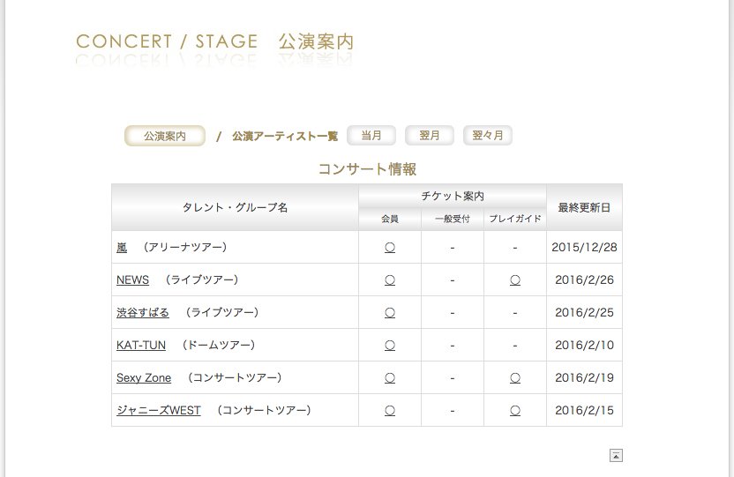The image size is (734, 477).
Task: Open the ジャニーズWEST artist link
Action: pyautogui.click(x=159, y=411)
